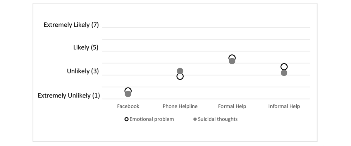Viewport: 351px width, 146px height.
Task: Select the "Extremely Unlikely (1)" axis label
Action: tap(69, 95)
